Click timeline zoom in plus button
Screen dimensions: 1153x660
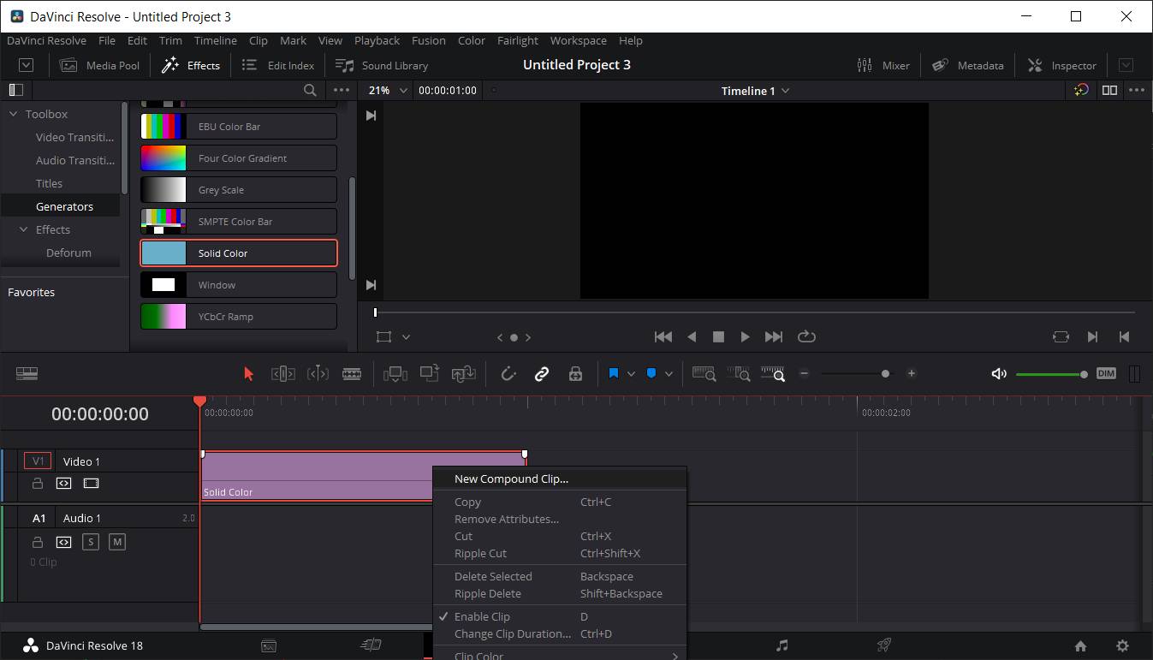click(x=912, y=373)
